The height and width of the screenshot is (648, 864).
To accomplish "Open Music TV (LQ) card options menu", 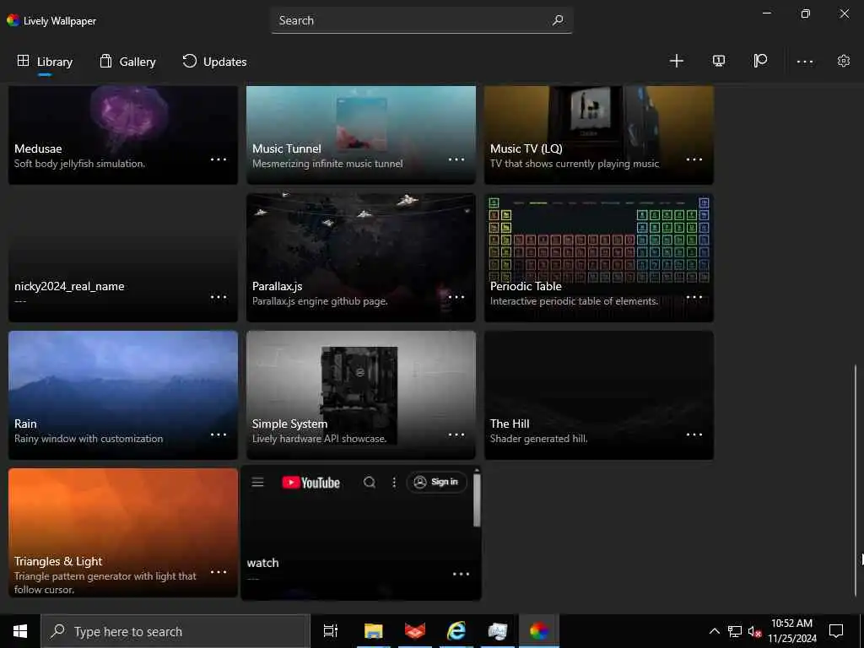I will pos(694,159).
